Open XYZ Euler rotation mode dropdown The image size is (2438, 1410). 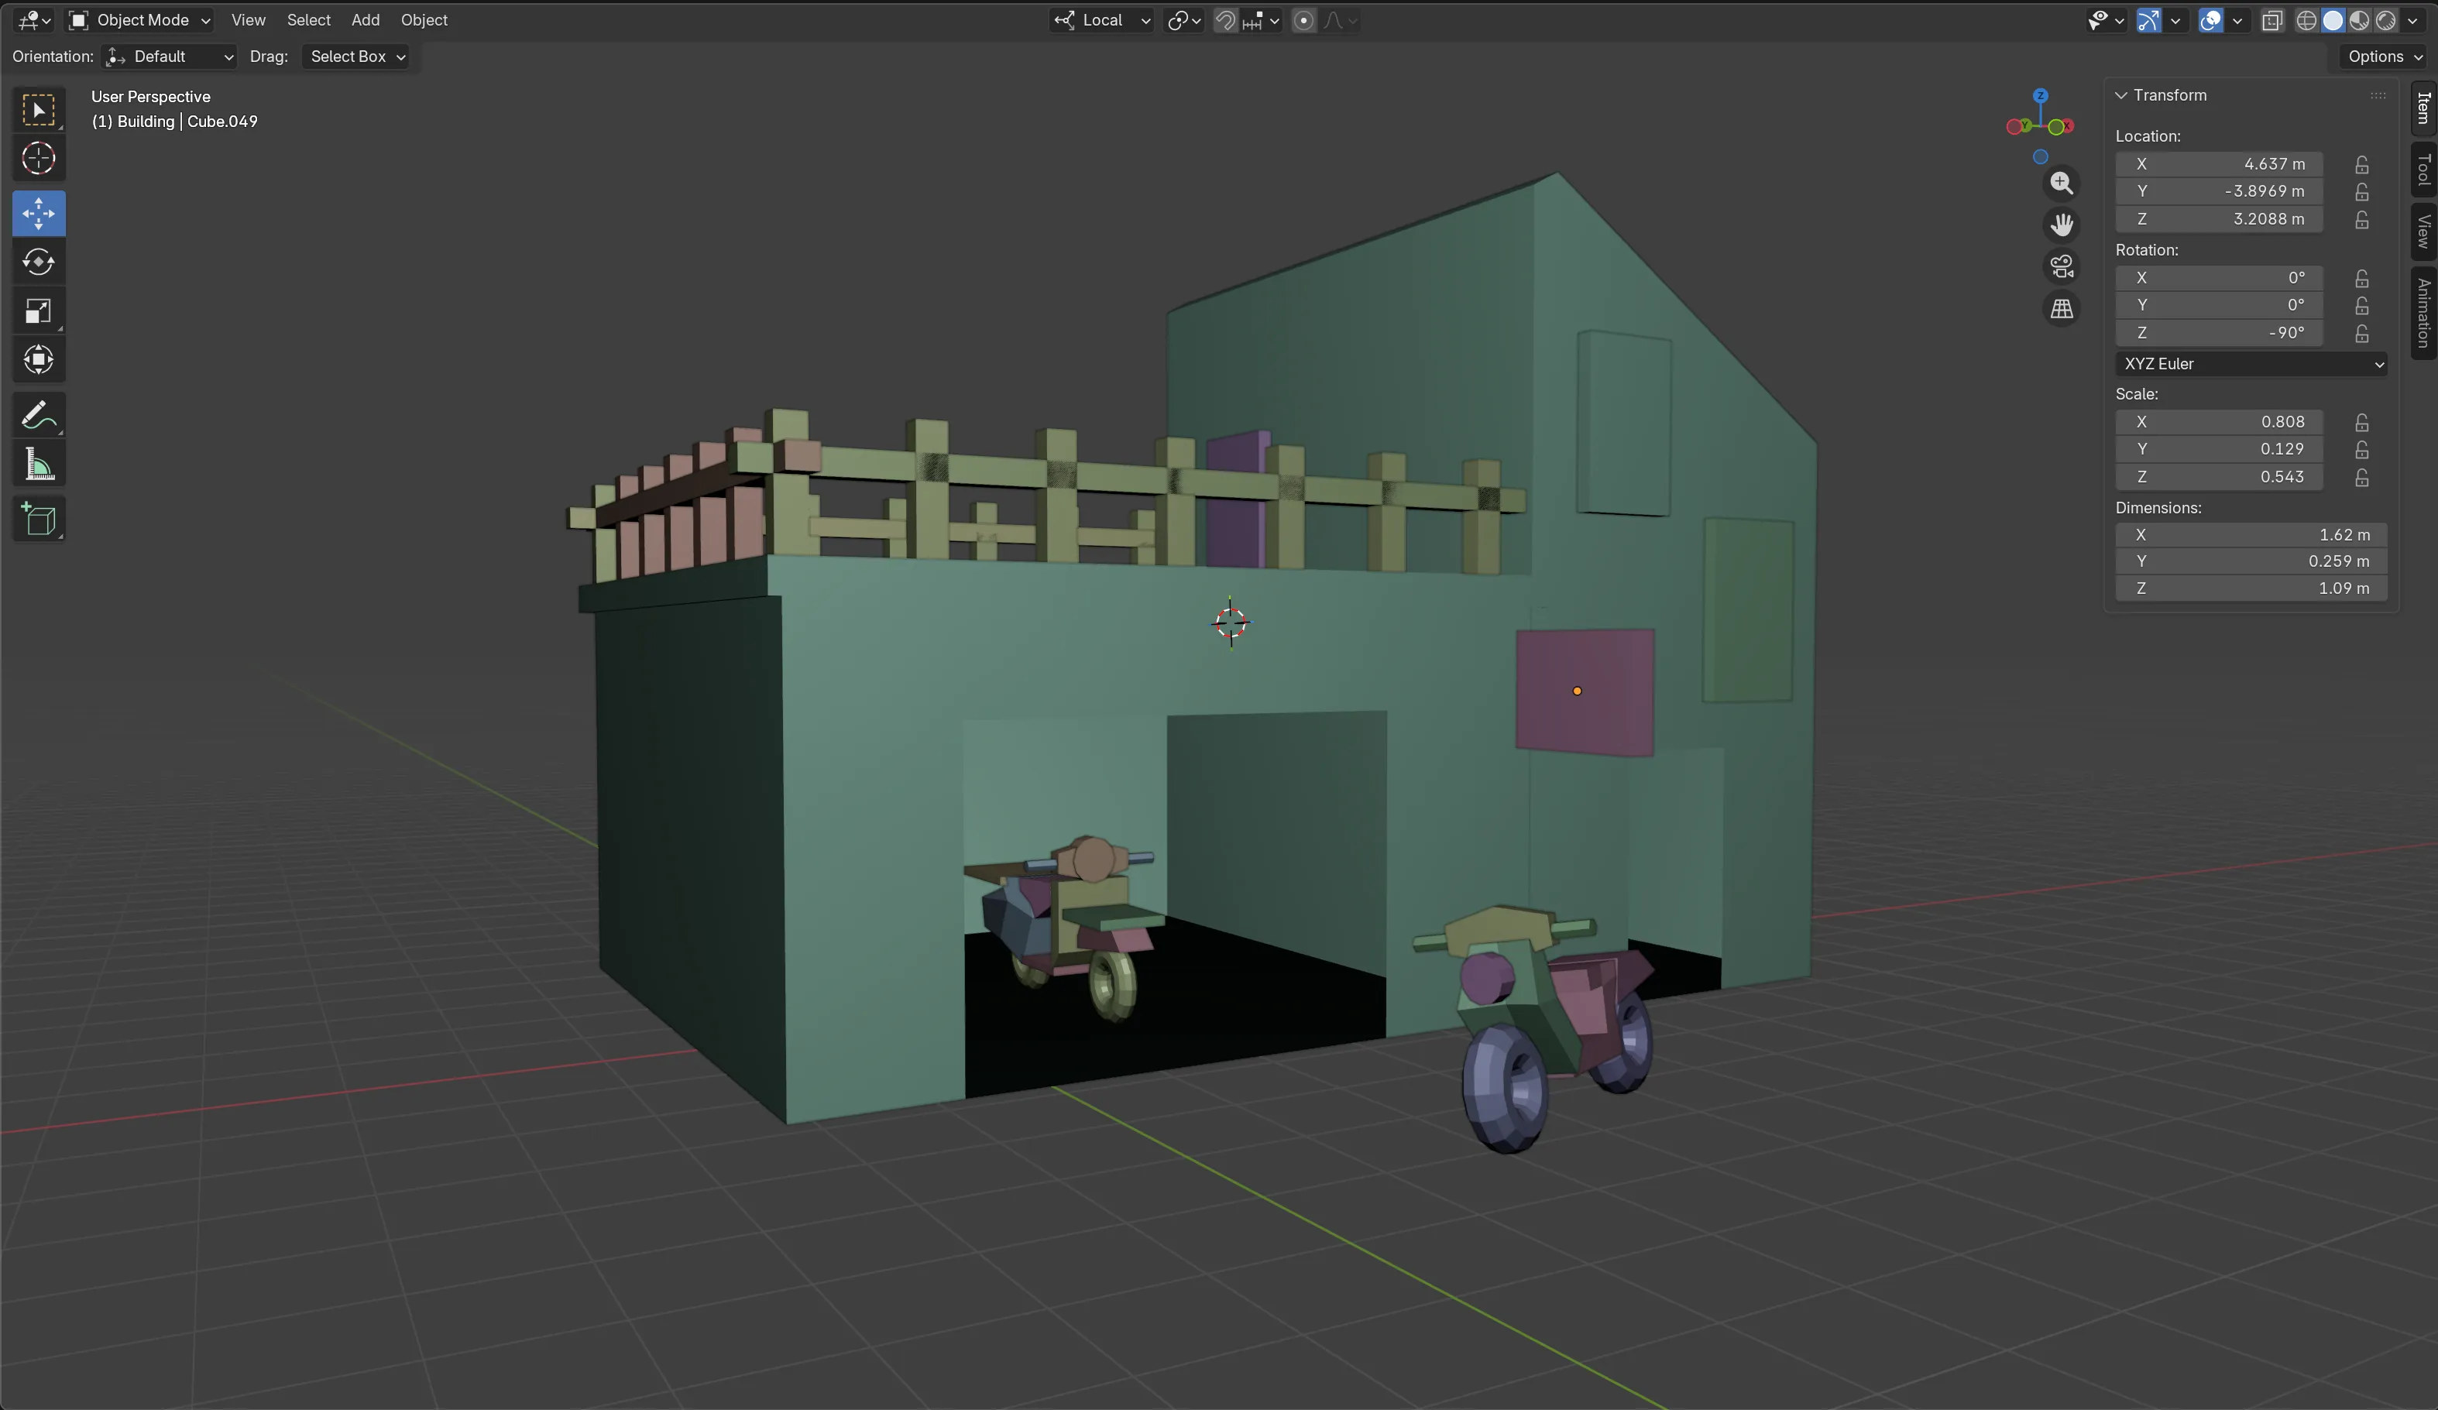(x=2251, y=365)
